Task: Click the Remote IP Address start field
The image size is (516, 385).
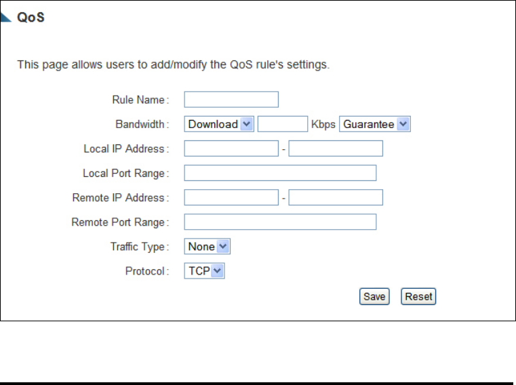Action: pos(231,197)
